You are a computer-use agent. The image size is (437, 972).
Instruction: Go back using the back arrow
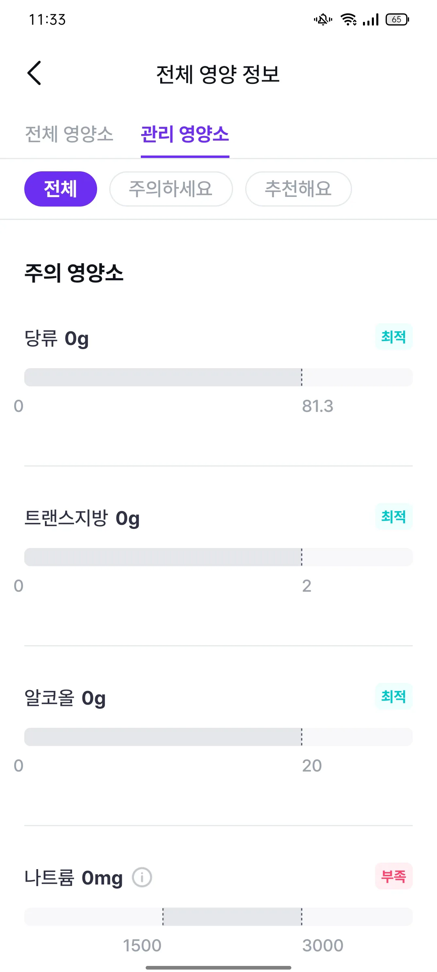coord(34,73)
